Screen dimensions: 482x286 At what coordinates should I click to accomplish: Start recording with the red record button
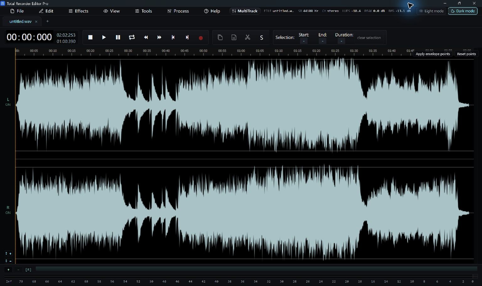coord(201,38)
